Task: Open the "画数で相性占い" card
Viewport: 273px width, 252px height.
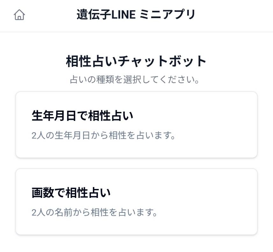Action: pos(136,202)
